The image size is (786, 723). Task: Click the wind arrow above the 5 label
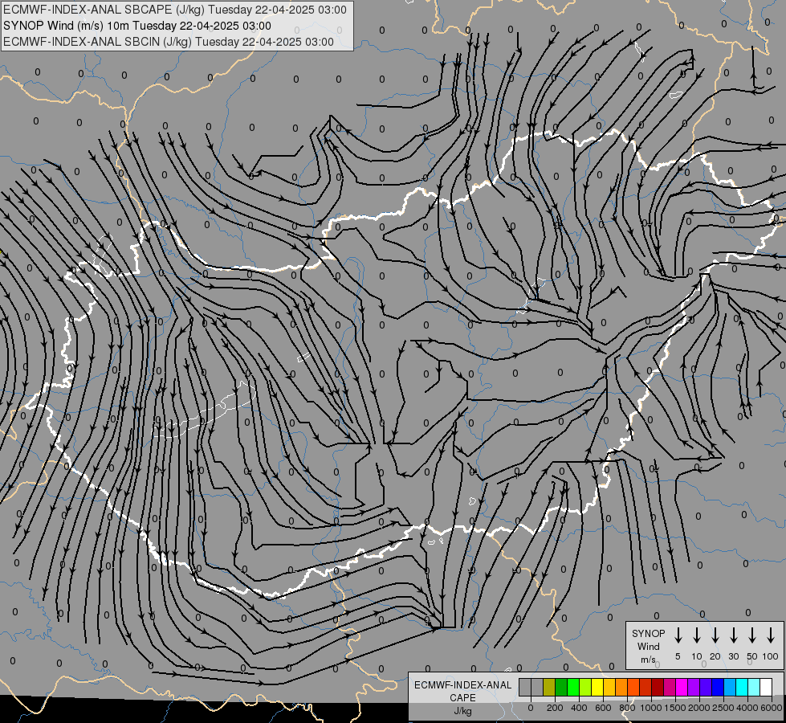tap(678, 635)
